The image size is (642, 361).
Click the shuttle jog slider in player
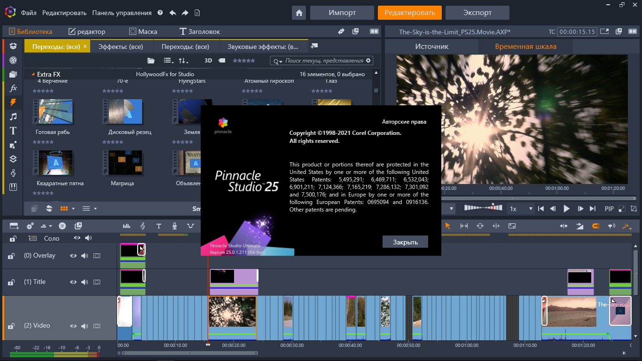pyautogui.click(x=483, y=208)
